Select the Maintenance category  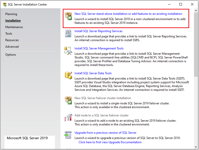pos(14,27)
